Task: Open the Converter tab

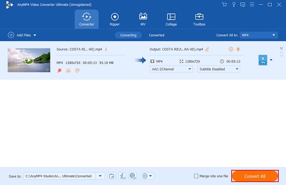Action: click(x=87, y=19)
